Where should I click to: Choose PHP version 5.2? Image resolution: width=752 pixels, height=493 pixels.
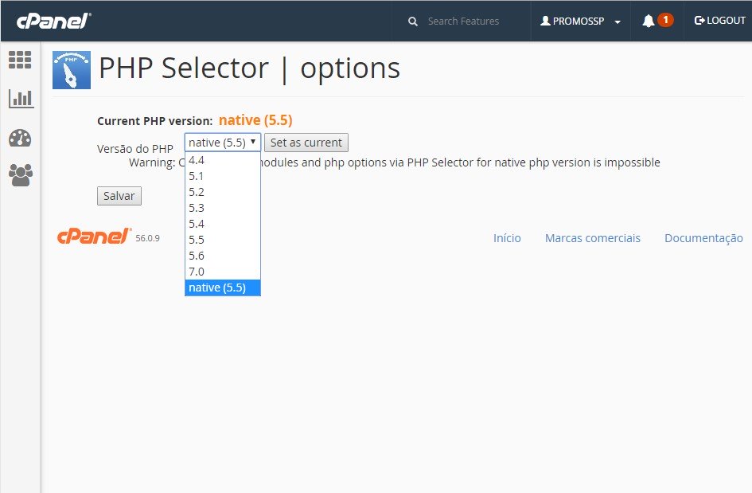[223, 192]
